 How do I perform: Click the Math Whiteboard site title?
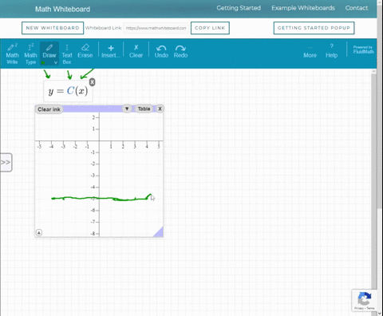62,9
